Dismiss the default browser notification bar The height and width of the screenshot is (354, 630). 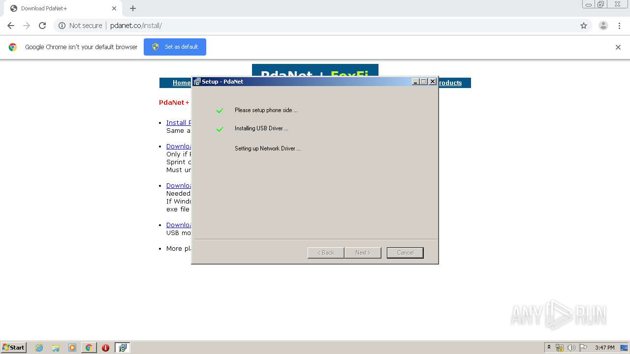618,47
